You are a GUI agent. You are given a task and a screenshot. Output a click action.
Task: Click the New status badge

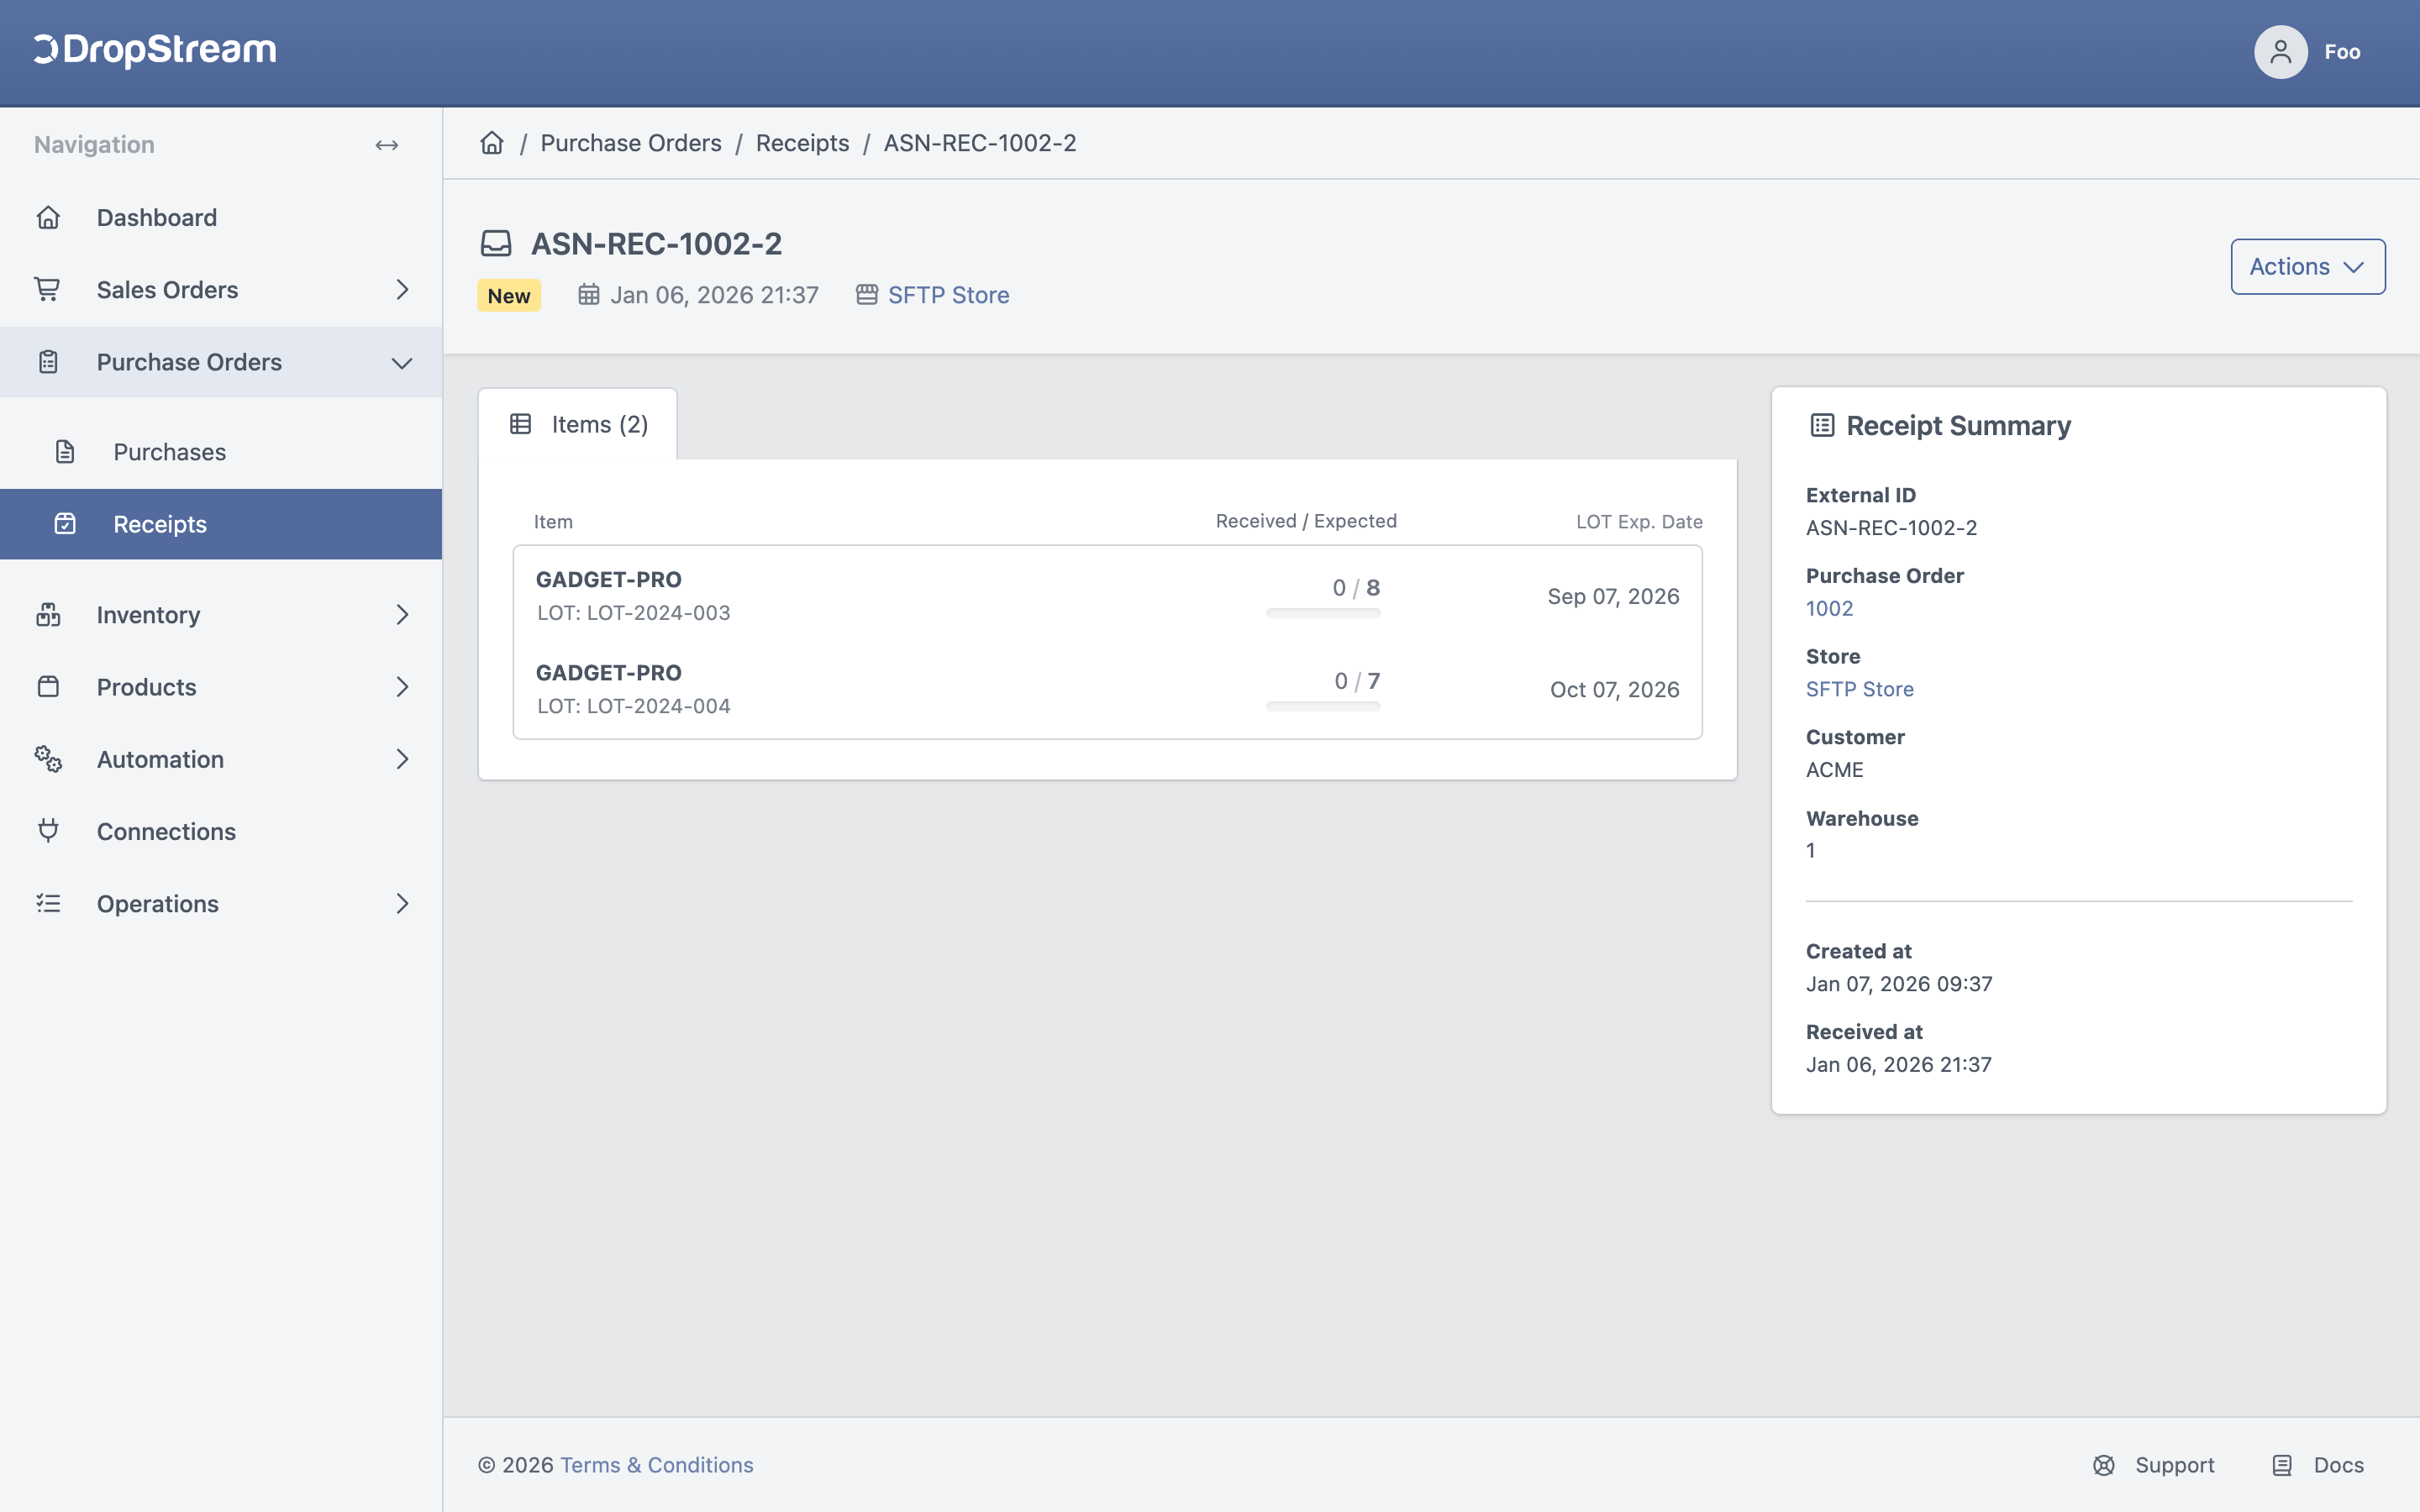pos(509,295)
